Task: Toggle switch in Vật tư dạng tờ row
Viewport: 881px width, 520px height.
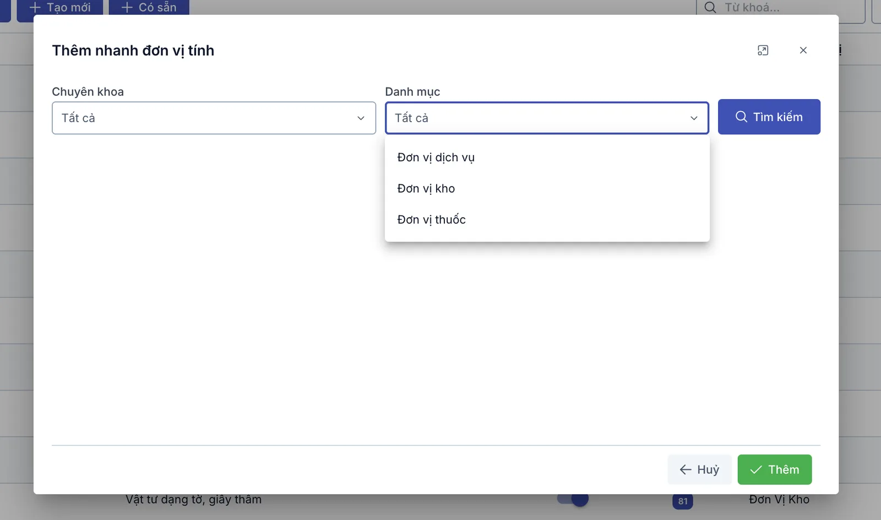Action: [x=573, y=499]
